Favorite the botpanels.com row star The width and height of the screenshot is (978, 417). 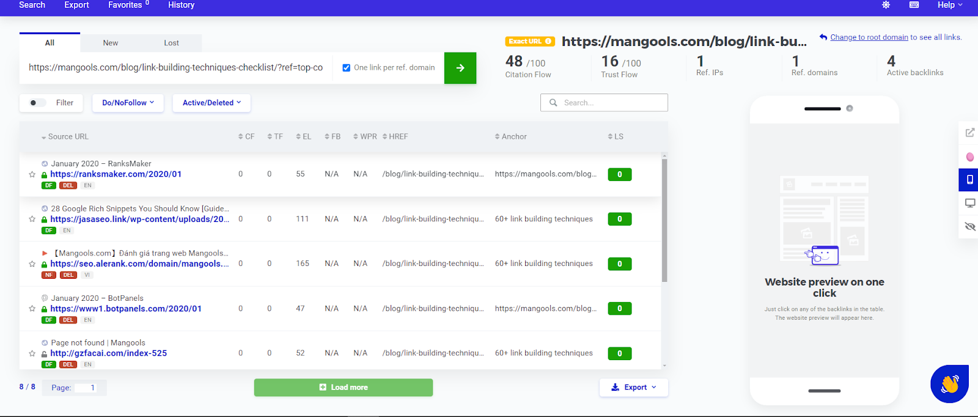(x=32, y=309)
